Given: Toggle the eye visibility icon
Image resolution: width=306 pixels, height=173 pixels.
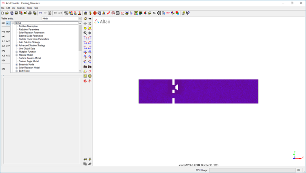Looking at the screenshot, I should (90, 19).
